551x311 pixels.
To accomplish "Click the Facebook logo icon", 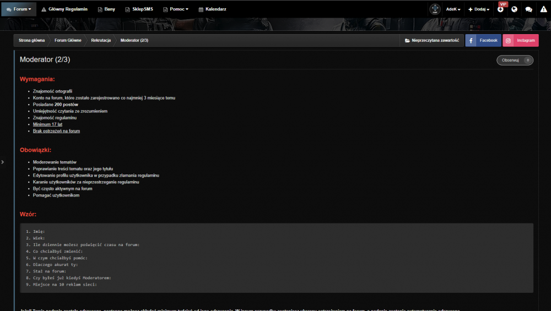I will tap(471, 40).
